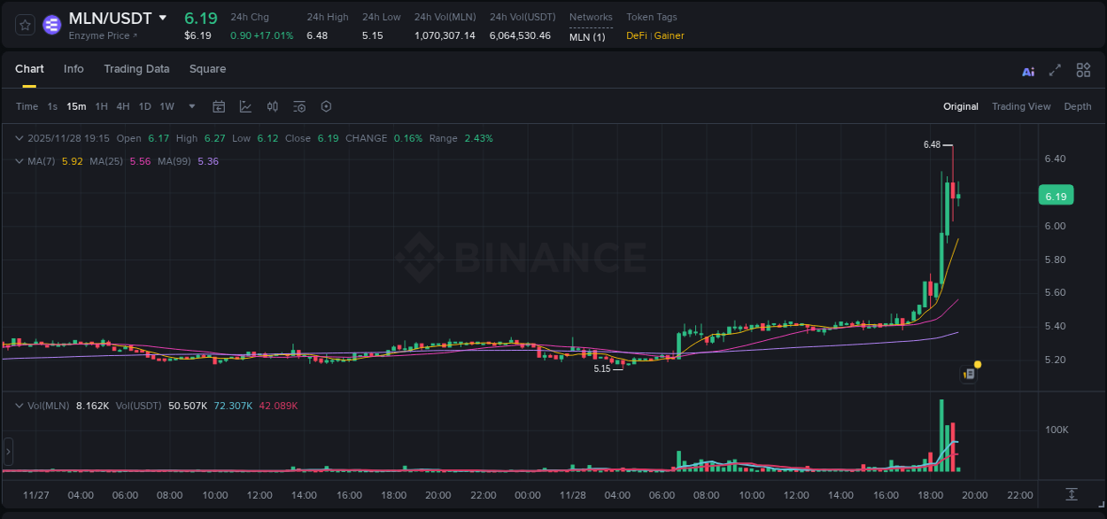Open the calendar date-jump tool
The width and height of the screenshot is (1107, 519).
pyautogui.click(x=219, y=105)
